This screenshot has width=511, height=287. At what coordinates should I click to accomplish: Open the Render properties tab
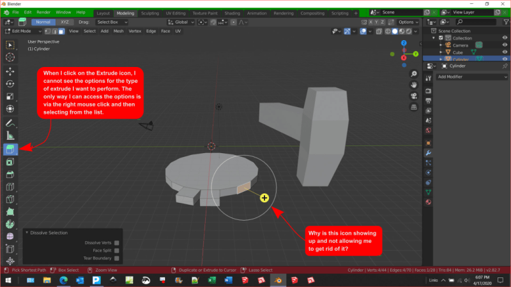428,91
